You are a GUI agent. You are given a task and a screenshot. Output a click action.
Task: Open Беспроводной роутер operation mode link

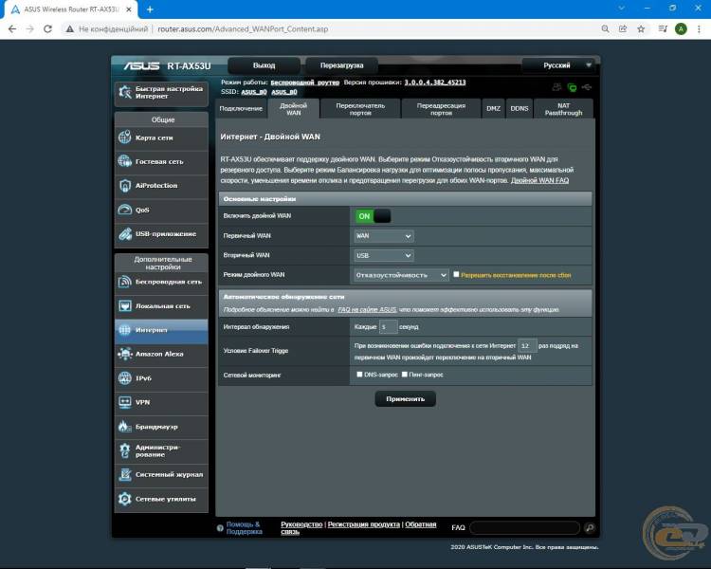(x=304, y=83)
